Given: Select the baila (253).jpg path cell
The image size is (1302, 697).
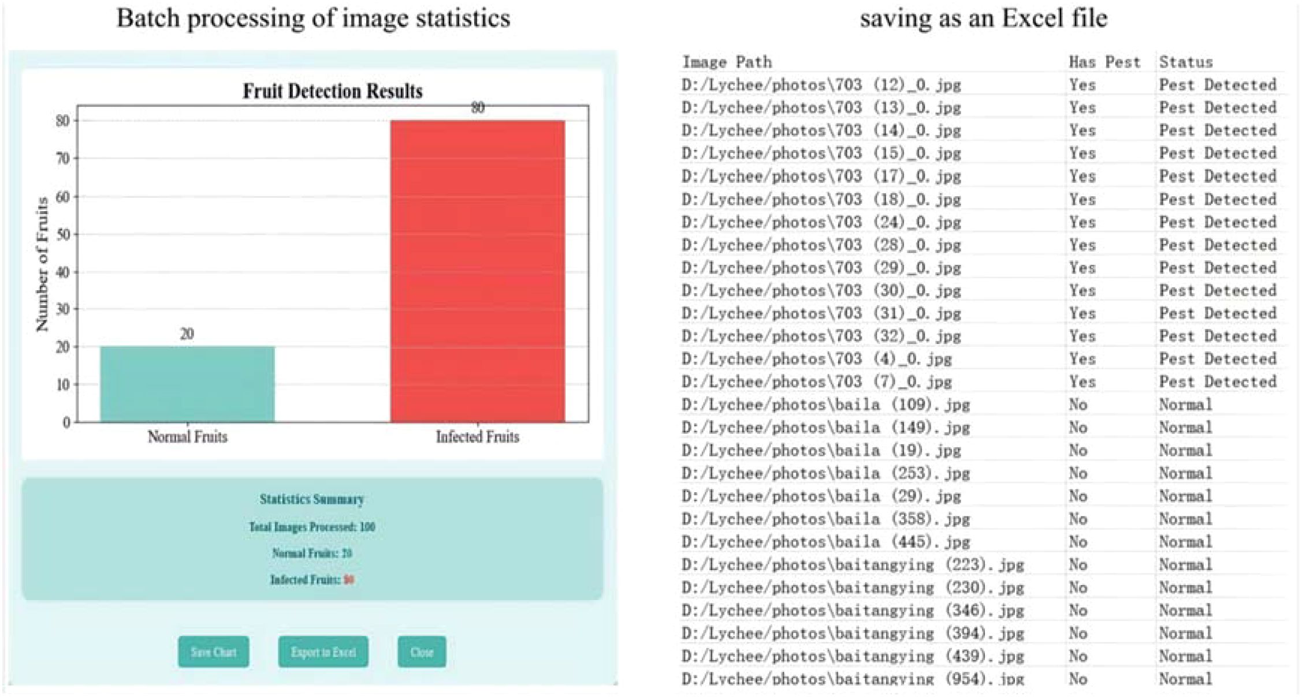Looking at the screenshot, I should click(x=825, y=473).
